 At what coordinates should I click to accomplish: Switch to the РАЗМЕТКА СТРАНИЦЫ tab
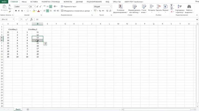tap(51, 2)
